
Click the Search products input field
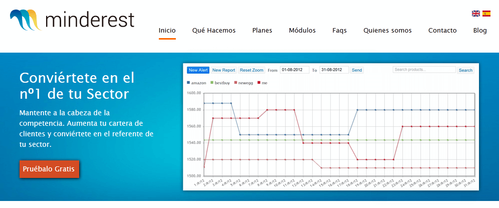click(424, 70)
